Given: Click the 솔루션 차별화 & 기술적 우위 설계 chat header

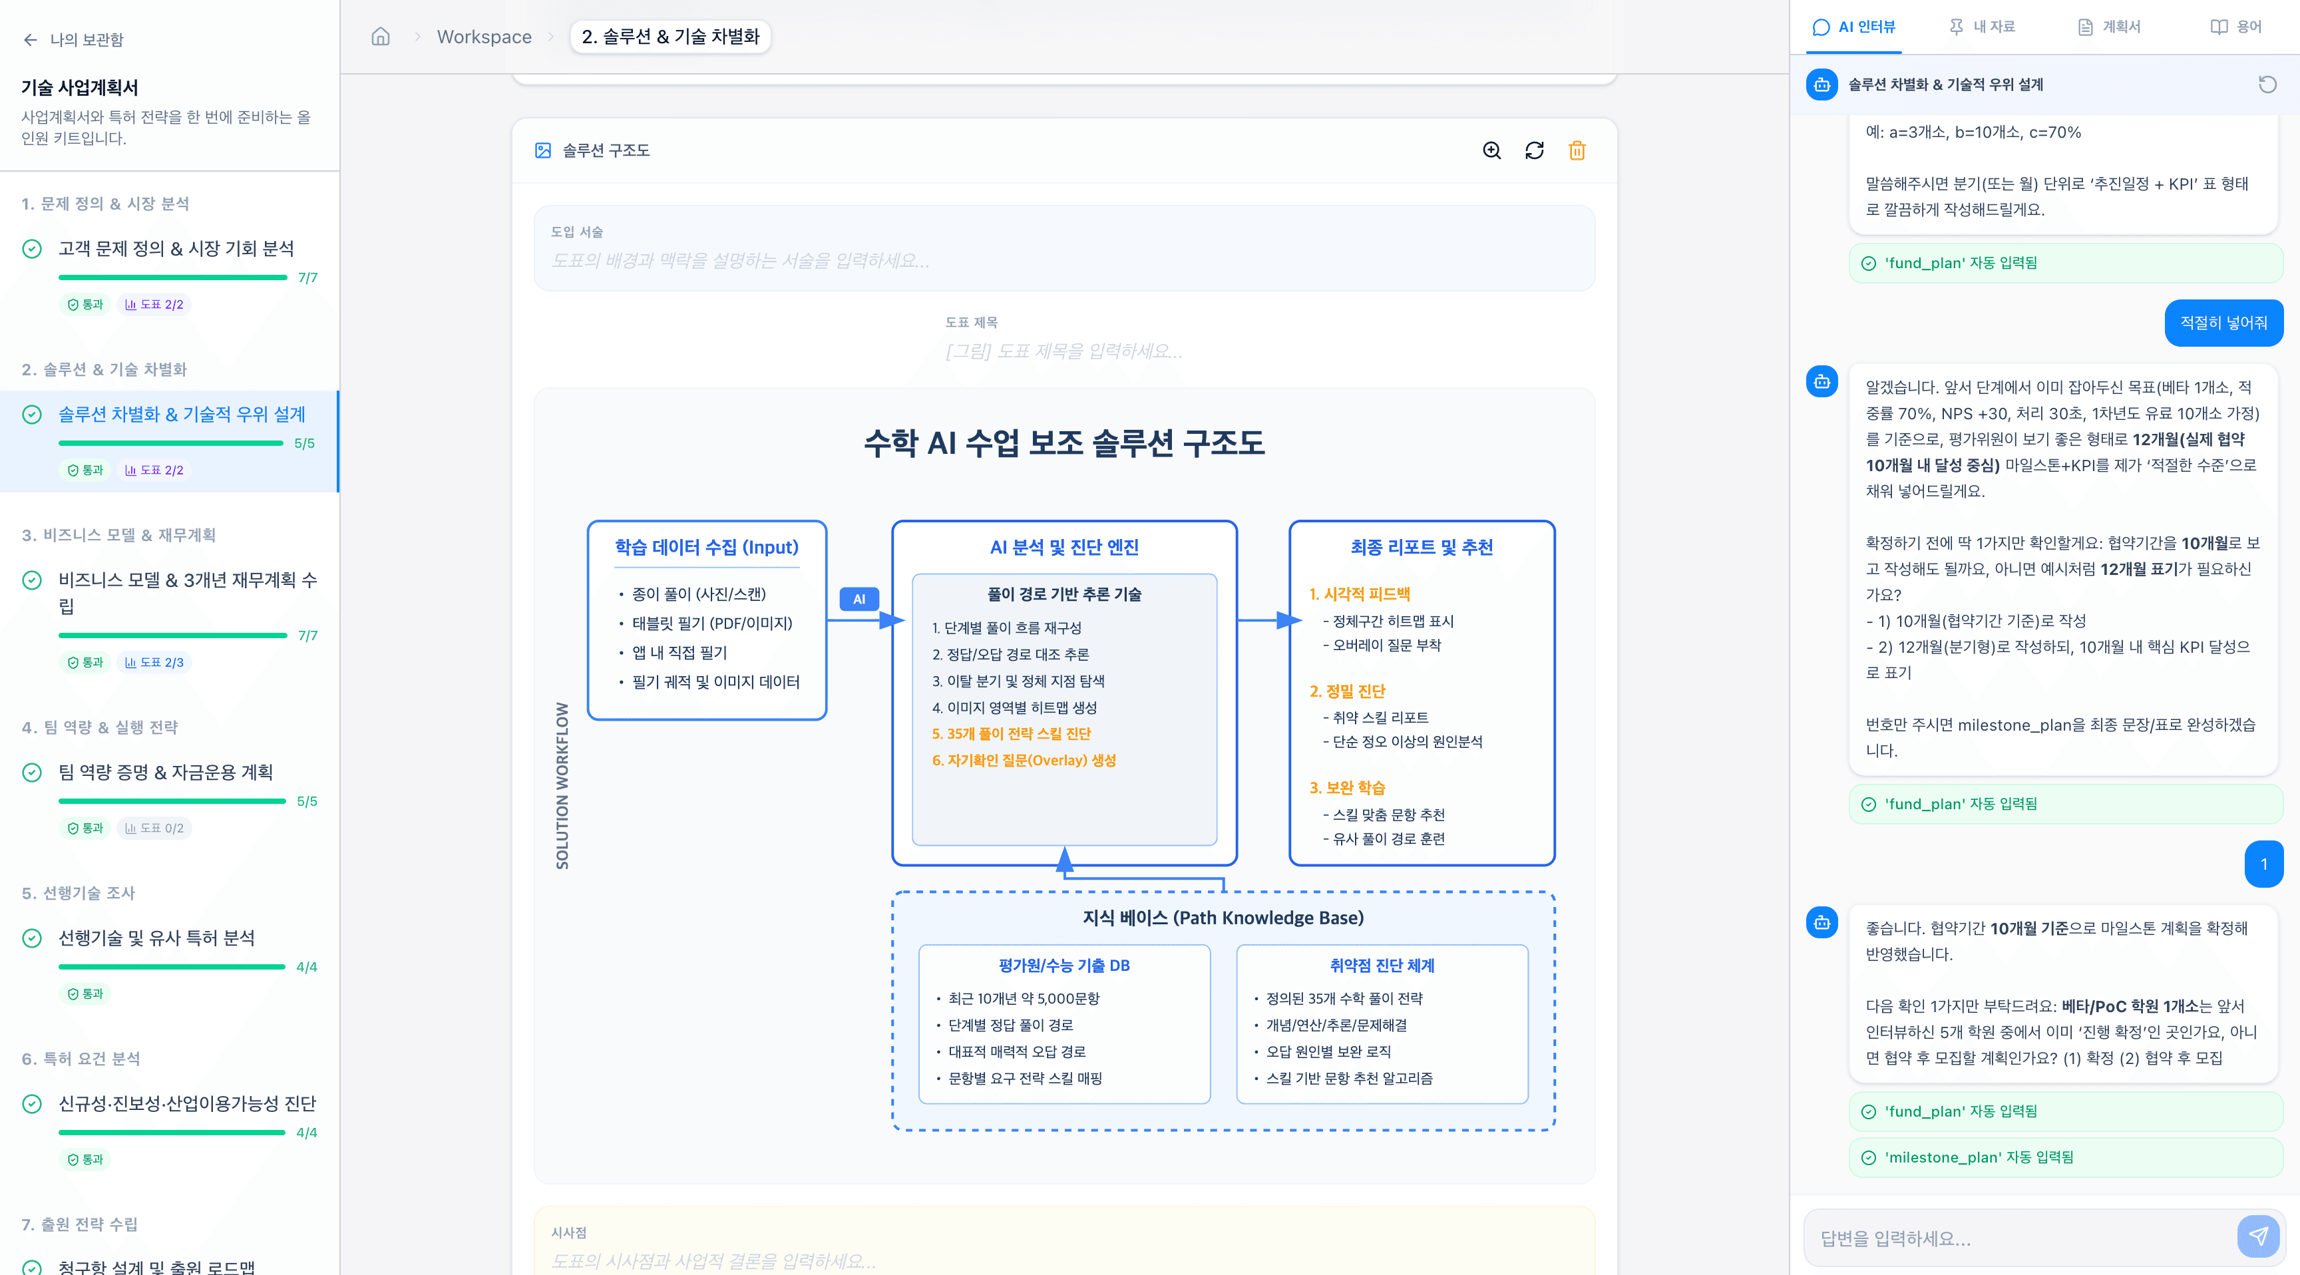Looking at the screenshot, I should [1945, 84].
